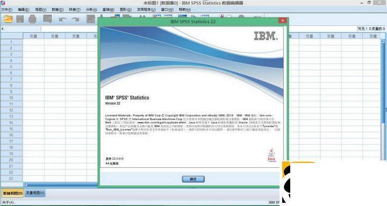Click the '64 位版本' text in dialog

(x=112, y=164)
